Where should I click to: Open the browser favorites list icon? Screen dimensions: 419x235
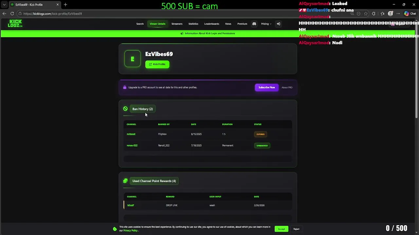tap(382, 14)
